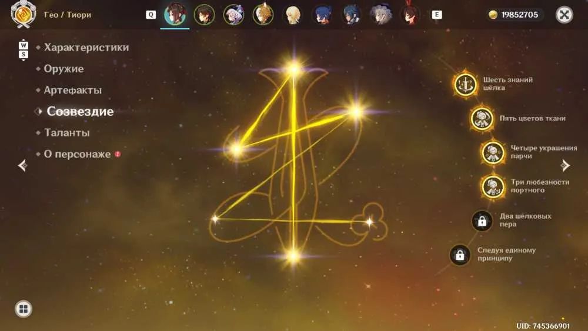This screenshot has height=331, width=588.
Task: Open the four-square grid menu button
Action: [24, 309]
